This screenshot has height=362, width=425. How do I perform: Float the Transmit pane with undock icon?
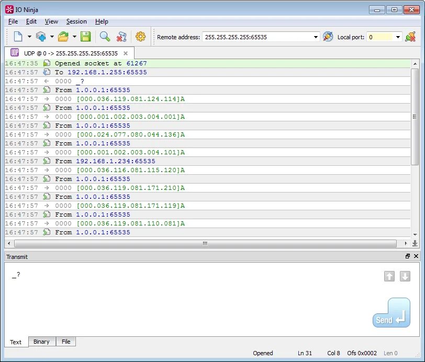pyautogui.click(x=407, y=256)
